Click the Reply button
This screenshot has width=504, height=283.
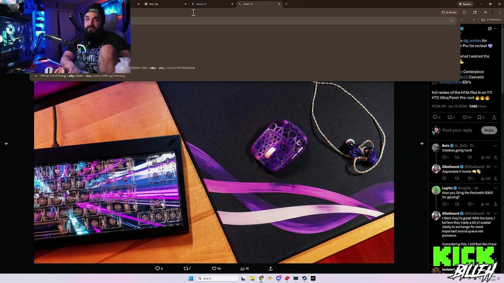(489, 130)
